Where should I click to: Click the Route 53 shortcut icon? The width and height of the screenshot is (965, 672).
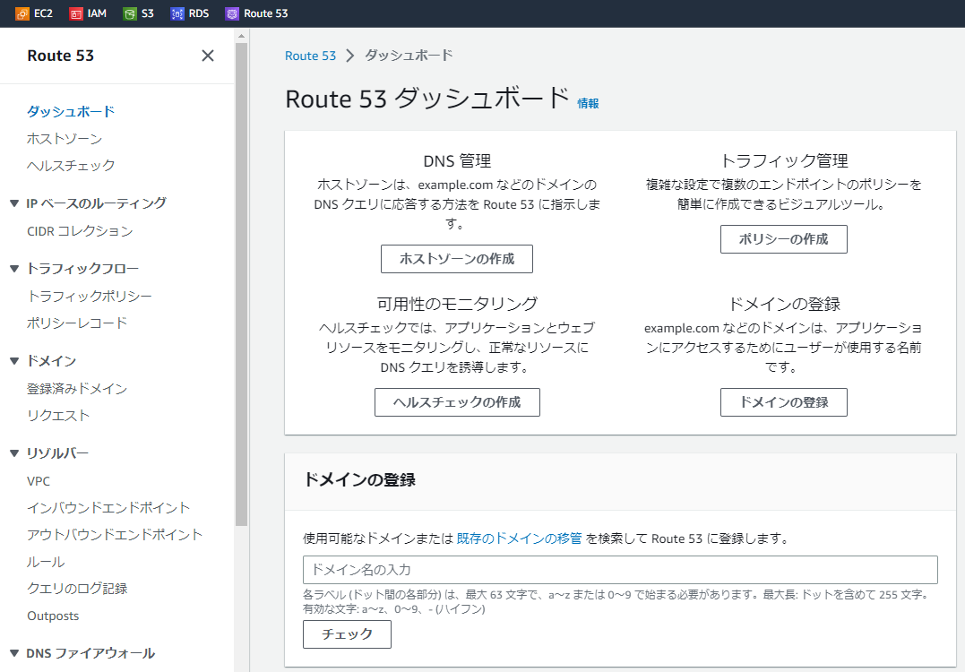[x=233, y=13]
